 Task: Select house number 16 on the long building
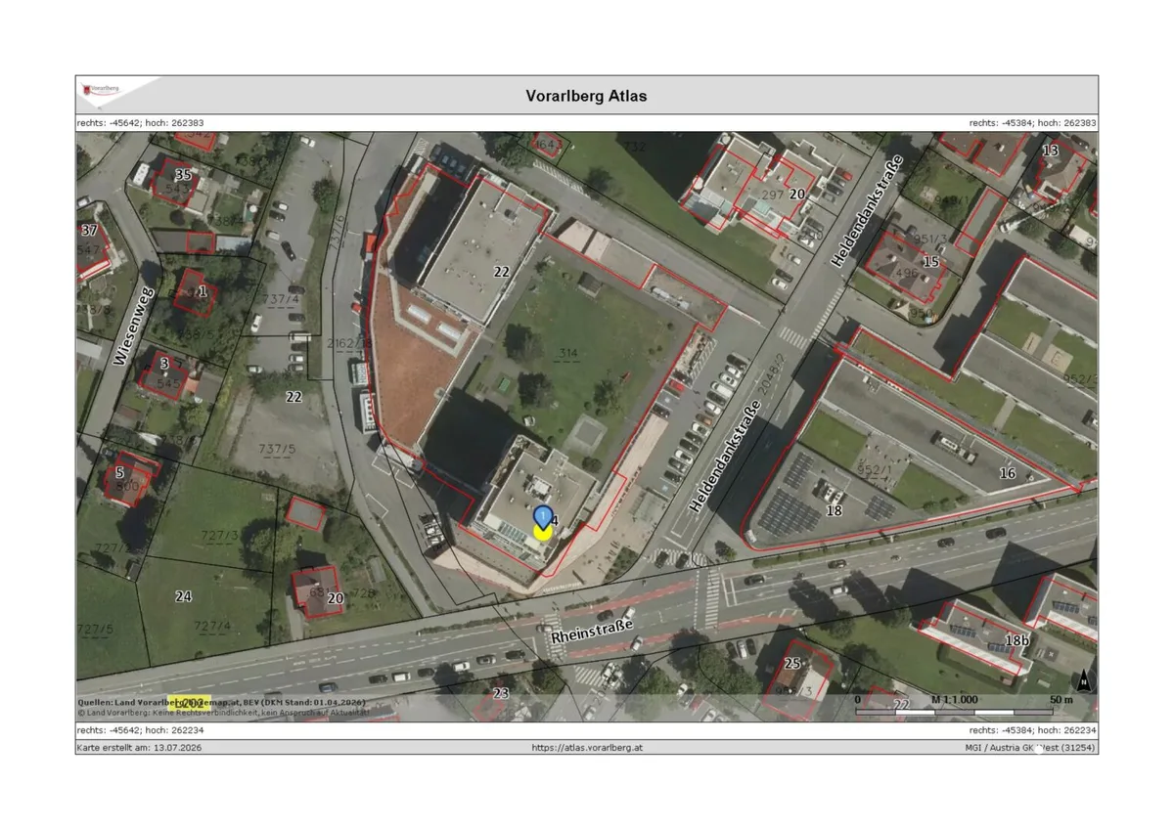coord(1007,473)
